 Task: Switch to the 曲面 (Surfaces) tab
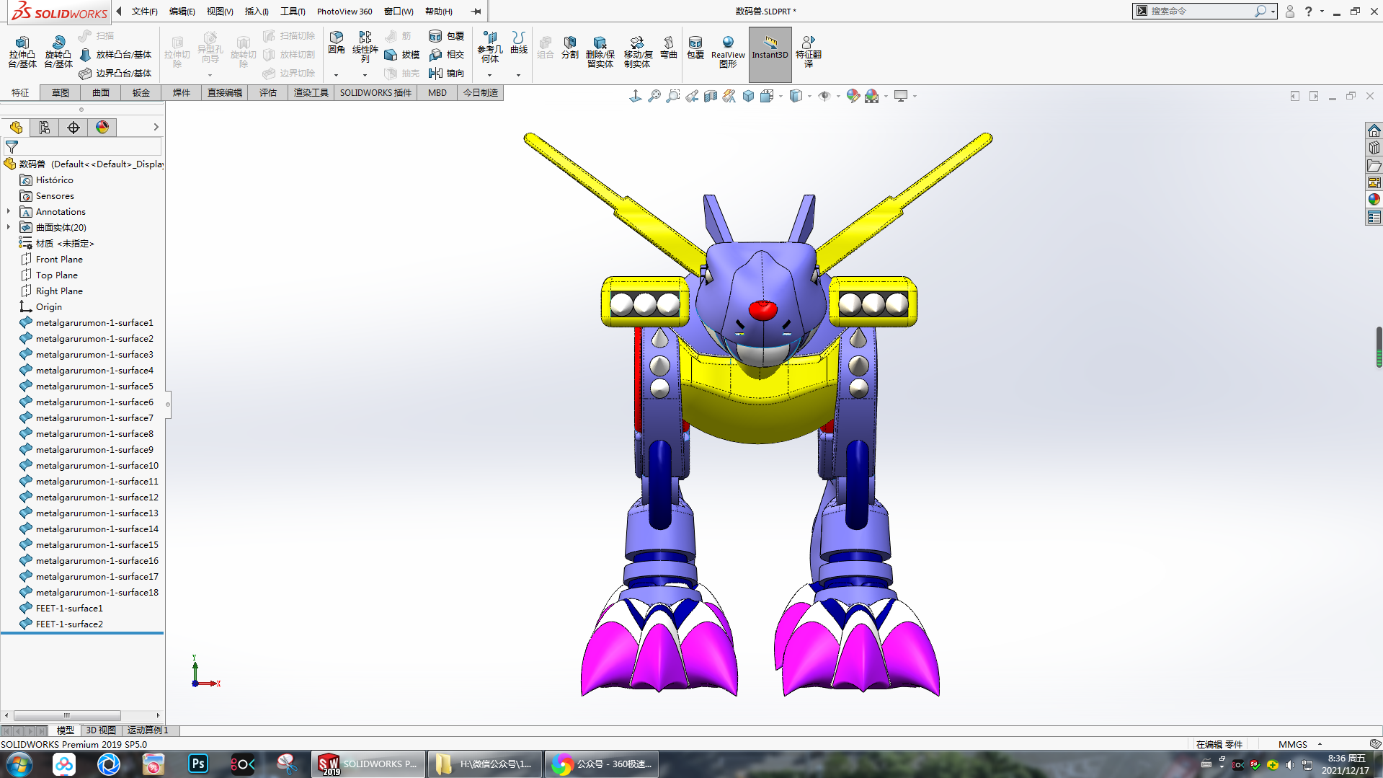(x=101, y=93)
